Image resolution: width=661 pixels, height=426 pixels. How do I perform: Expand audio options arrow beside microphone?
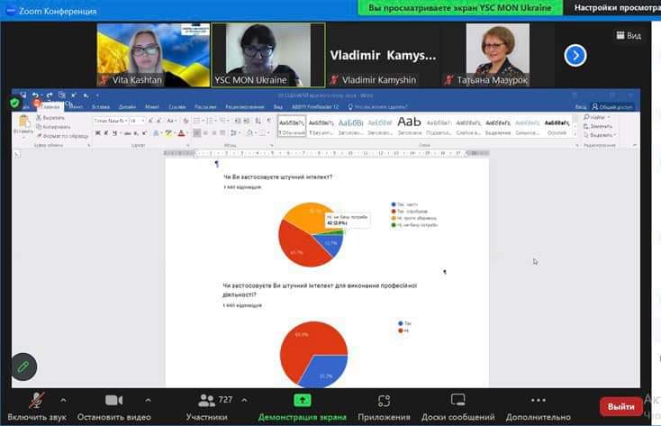click(63, 399)
